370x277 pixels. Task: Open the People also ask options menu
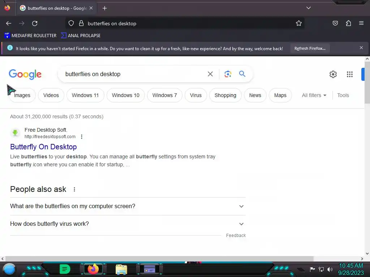point(74,189)
